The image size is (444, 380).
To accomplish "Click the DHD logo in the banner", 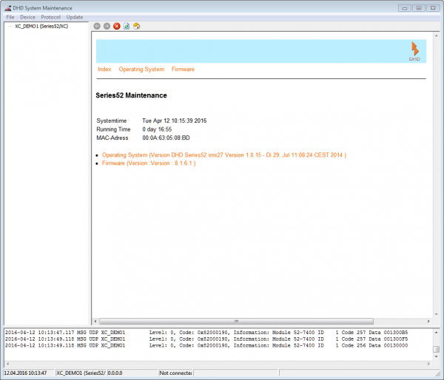I will 414,50.
